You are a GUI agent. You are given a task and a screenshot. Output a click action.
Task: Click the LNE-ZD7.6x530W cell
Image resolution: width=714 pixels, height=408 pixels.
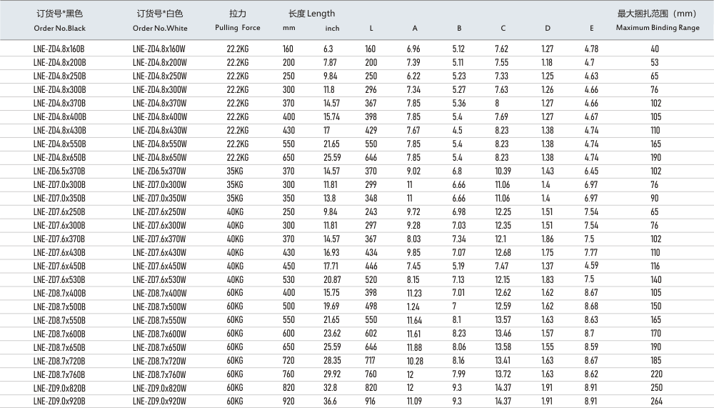(160, 279)
